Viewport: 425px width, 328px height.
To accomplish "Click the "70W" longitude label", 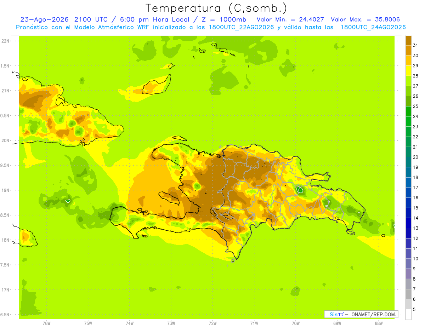I will pyautogui.click(x=295, y=323).
